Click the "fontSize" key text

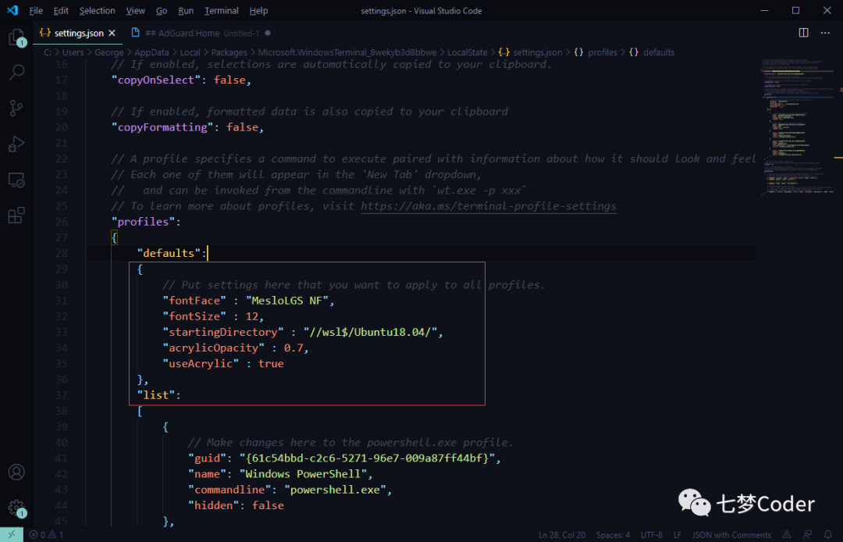pos(194,316)
